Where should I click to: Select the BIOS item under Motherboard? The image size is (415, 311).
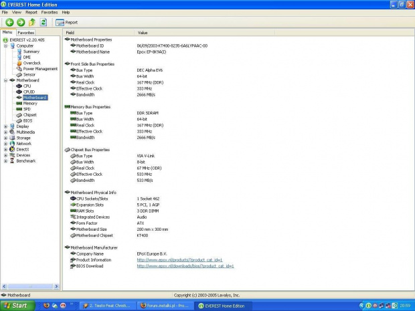click(27, 120)
